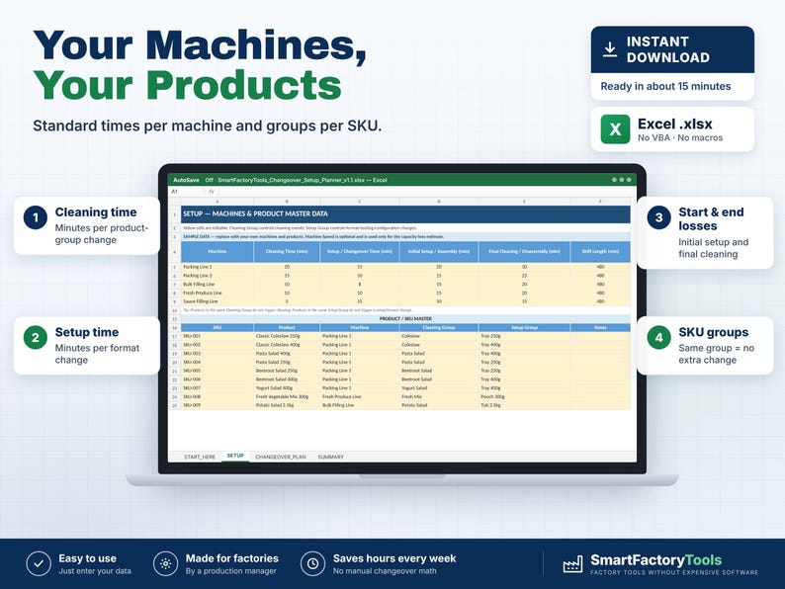
Task: Click the Classic Coleslaw 400g product cell
Action: (x=287, y=345)
